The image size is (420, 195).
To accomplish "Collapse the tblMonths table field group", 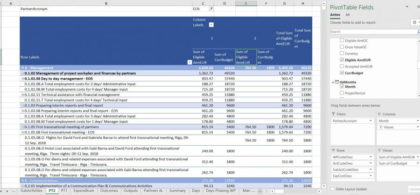I will click(333, 82).
